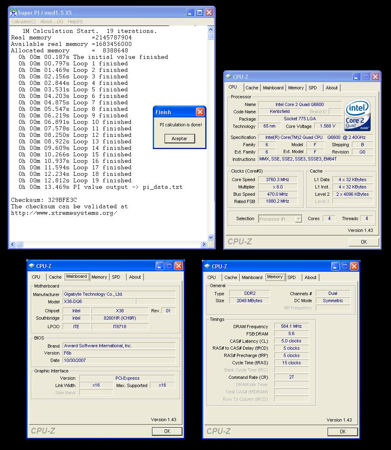Click OK in the CPU-Z Mainboard window
This screenshot has width=391, height=450.
(x=167, y=431)
